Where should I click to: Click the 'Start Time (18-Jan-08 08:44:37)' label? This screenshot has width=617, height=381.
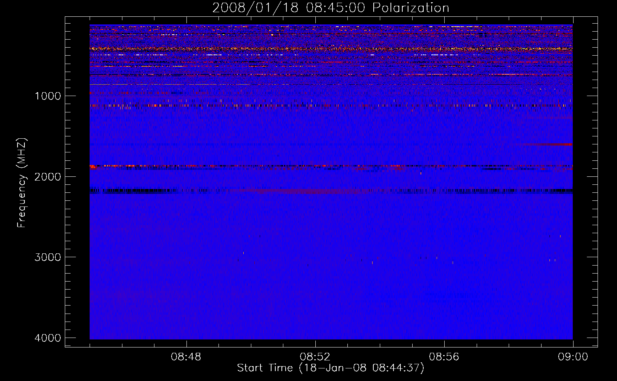click(331, 368)
